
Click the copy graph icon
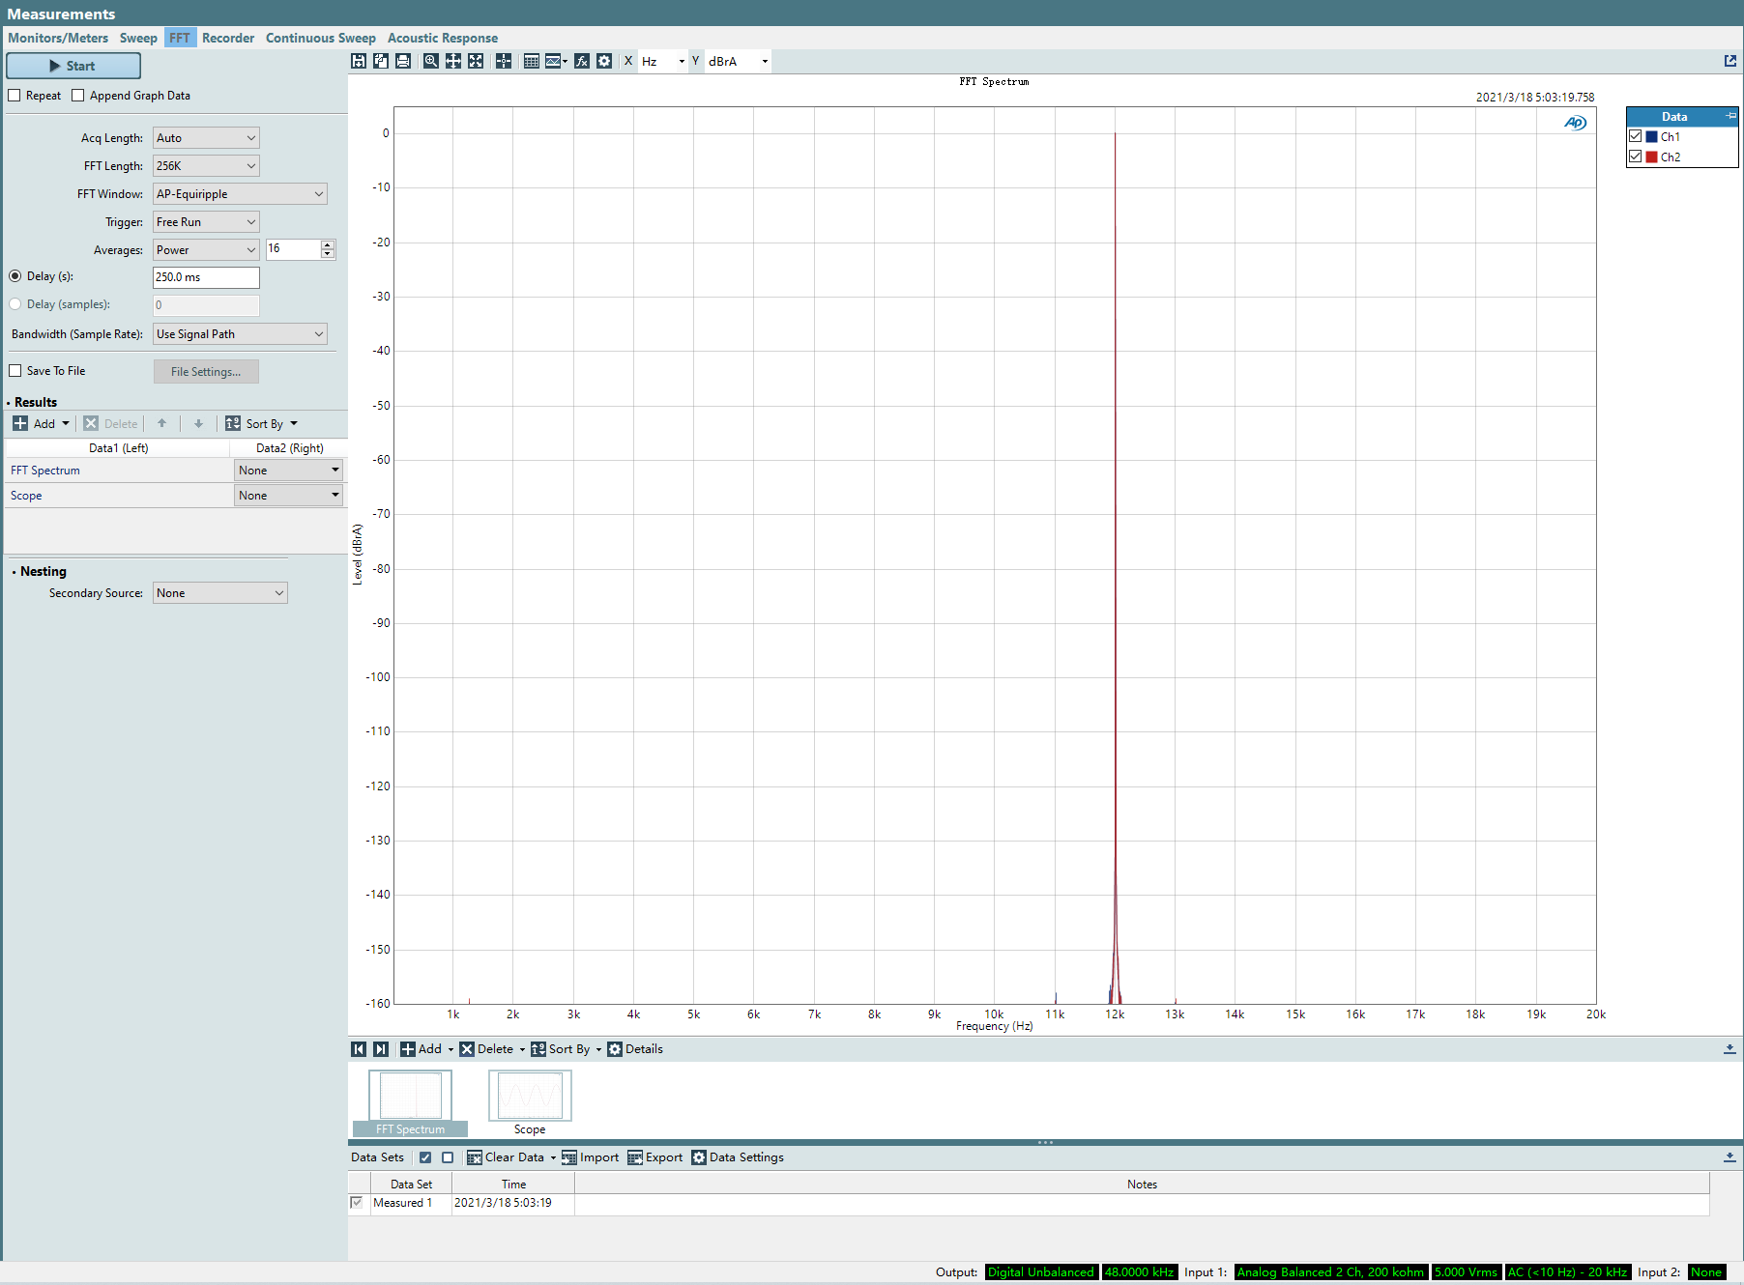click(381, 61)
